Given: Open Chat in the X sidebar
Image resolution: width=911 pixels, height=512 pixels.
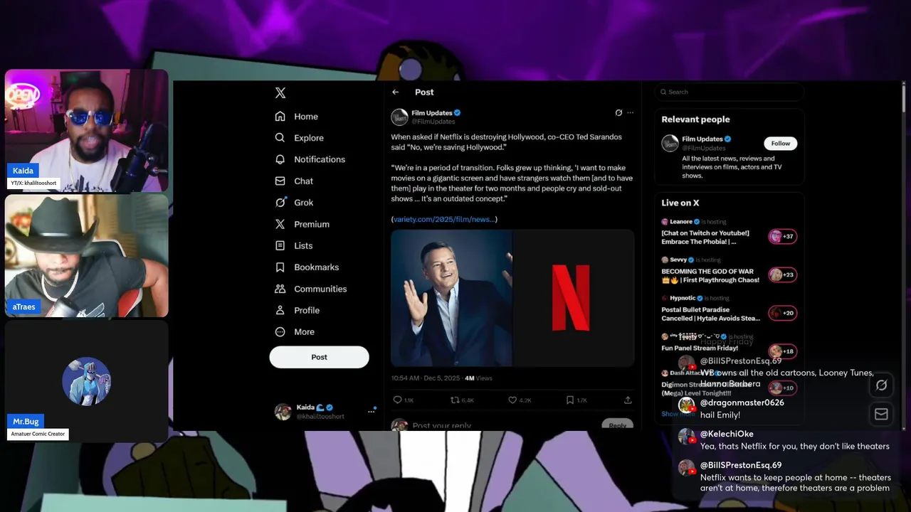Looking at the screenshot, I should (295, 181).
